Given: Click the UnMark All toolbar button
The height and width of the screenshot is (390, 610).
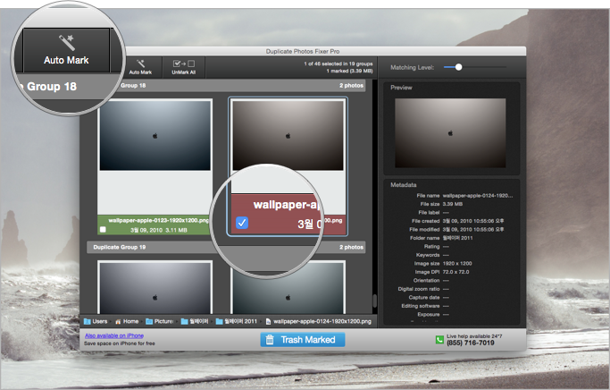Looking at the screenshot, I should pos(184,67).
